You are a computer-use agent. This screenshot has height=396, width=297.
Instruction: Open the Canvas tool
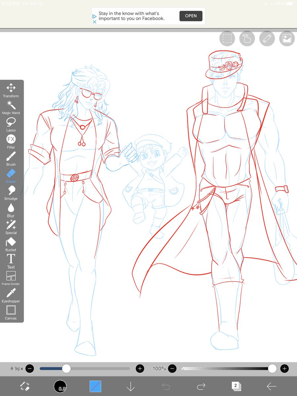pos(11,313)
